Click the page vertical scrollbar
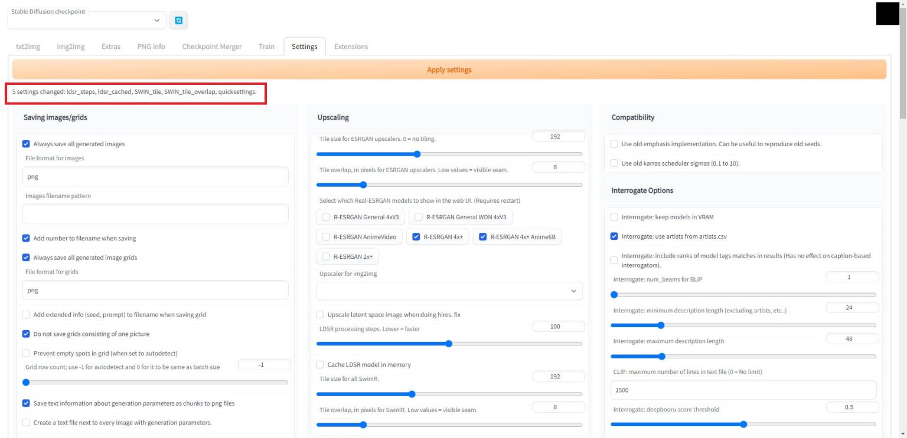The height and width of the screenshot is (438, 907). [x=902, y=236]
